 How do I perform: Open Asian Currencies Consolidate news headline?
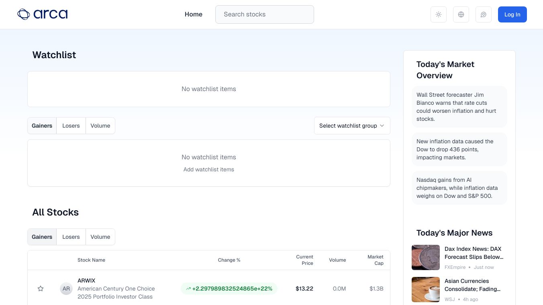click(473, 285)
